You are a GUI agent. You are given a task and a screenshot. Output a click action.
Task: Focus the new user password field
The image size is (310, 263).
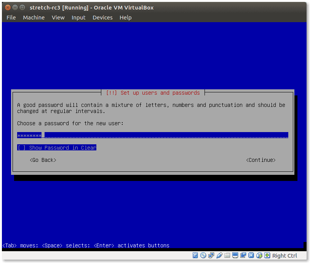click(152, 135)
